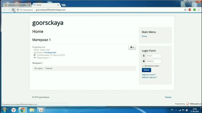Open the Забыли логин? link

(x=149, y=75)
